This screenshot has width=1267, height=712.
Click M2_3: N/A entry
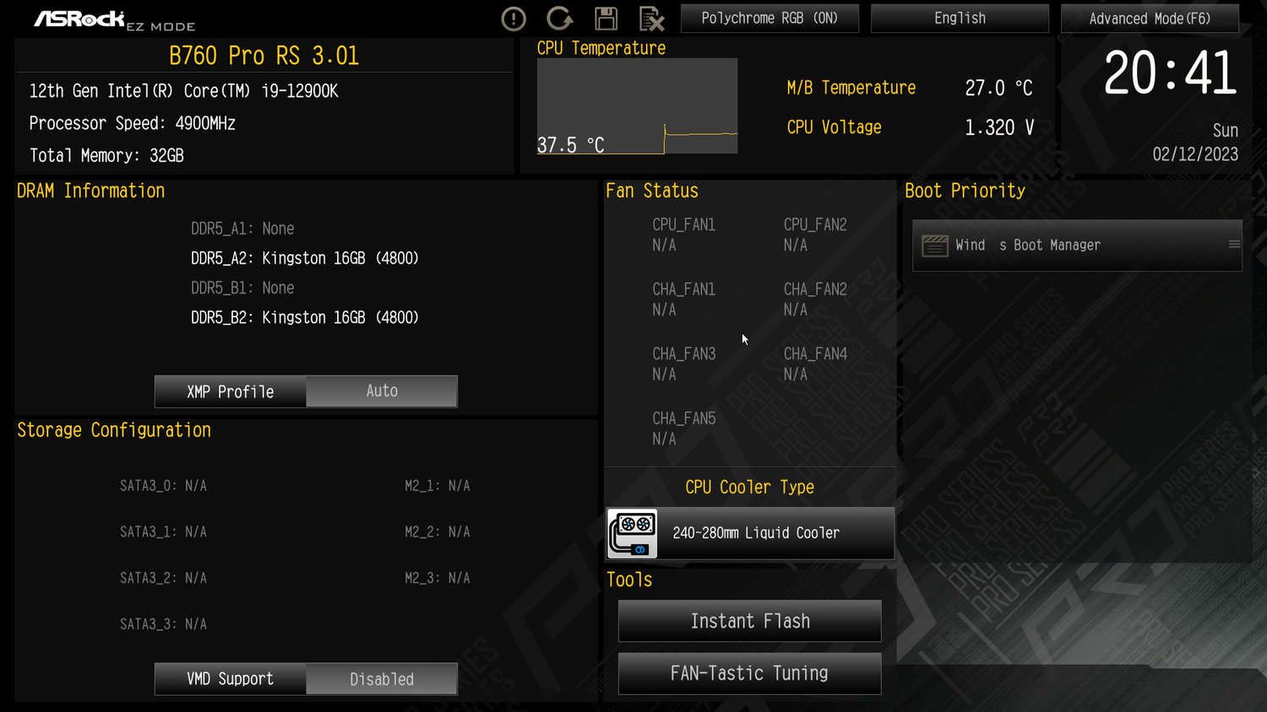click(438, 578)
